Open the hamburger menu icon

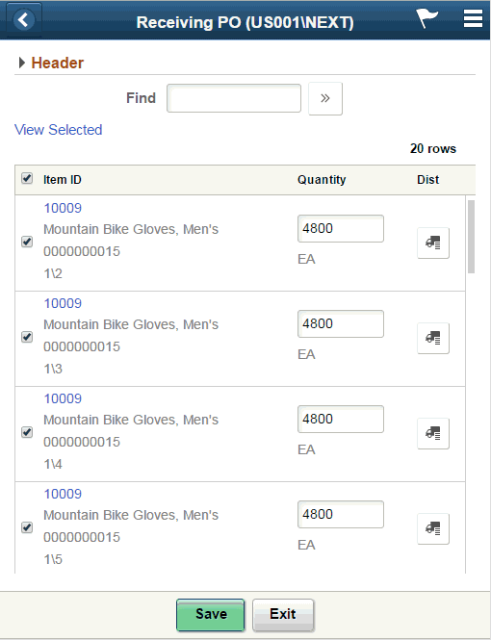[x=473, y=18]
